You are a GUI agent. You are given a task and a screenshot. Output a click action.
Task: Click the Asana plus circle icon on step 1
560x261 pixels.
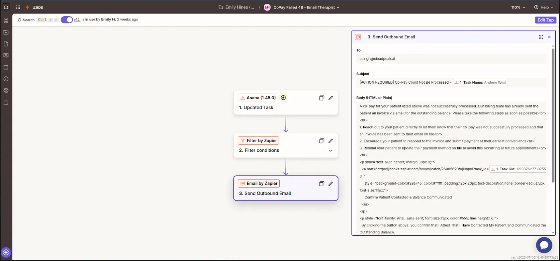pyautogui.click(x=283, y=98)
